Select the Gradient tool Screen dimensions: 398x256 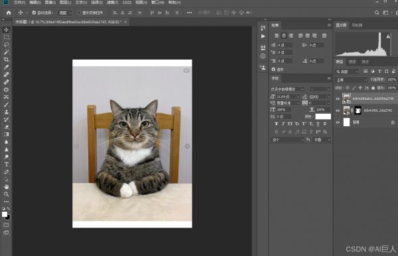pyautogui.click(x=6, y=134)
